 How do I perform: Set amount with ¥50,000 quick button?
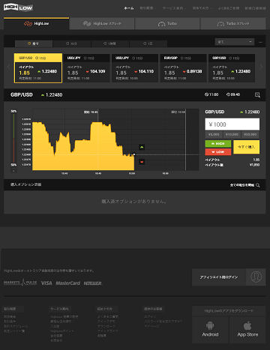pos(250,135)
